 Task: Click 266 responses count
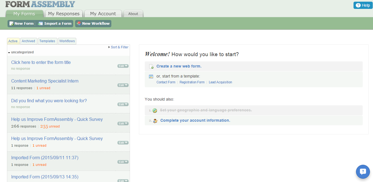coord(24,126)
